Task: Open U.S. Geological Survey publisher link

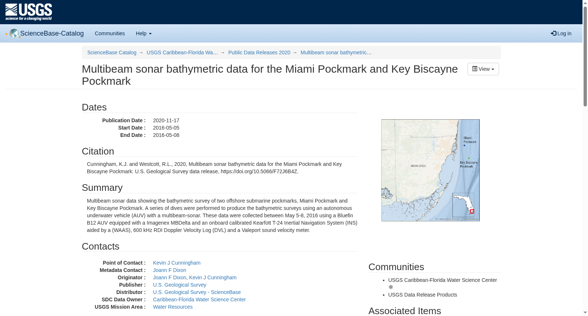Action: point(179,285)
